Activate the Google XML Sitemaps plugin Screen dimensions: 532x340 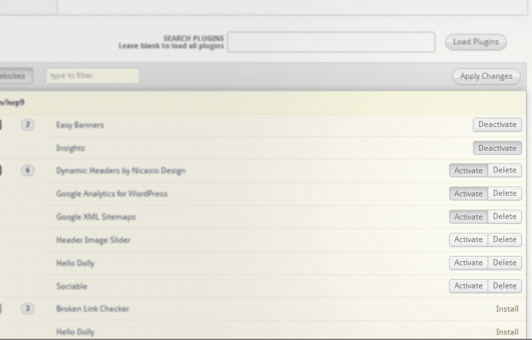[x=468, y=216]
